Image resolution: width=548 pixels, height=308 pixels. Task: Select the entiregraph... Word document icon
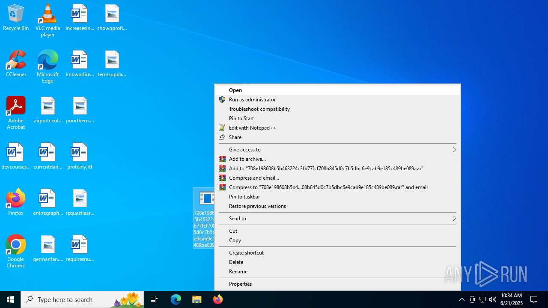48,203
